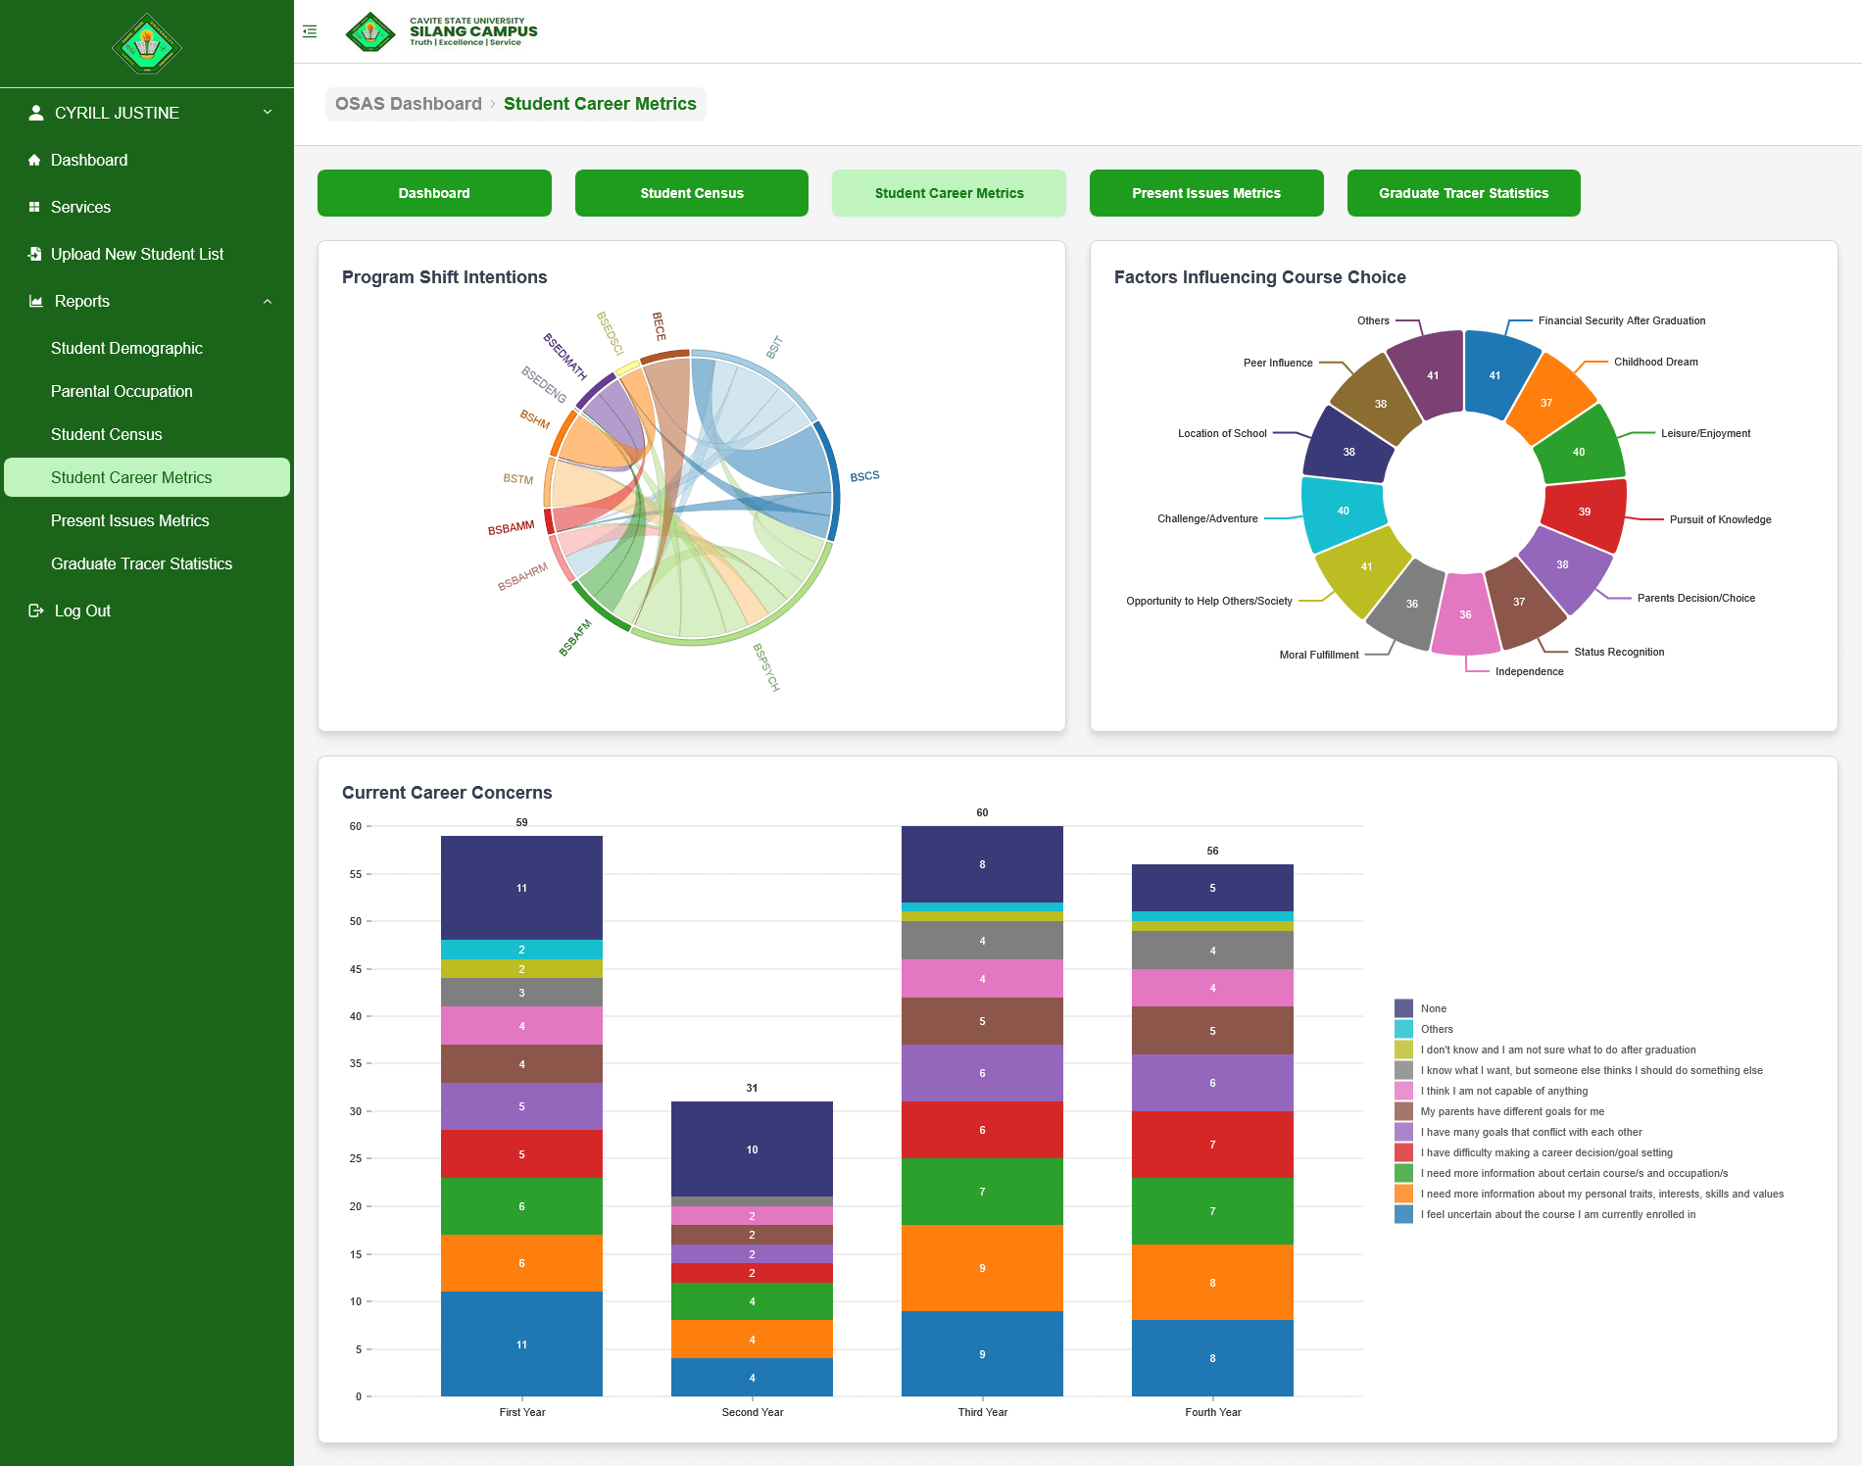This screenshot has width=1862, height=1466.
Task: Open the Graduate Tracer Statistics tab
Action: 1463,193
